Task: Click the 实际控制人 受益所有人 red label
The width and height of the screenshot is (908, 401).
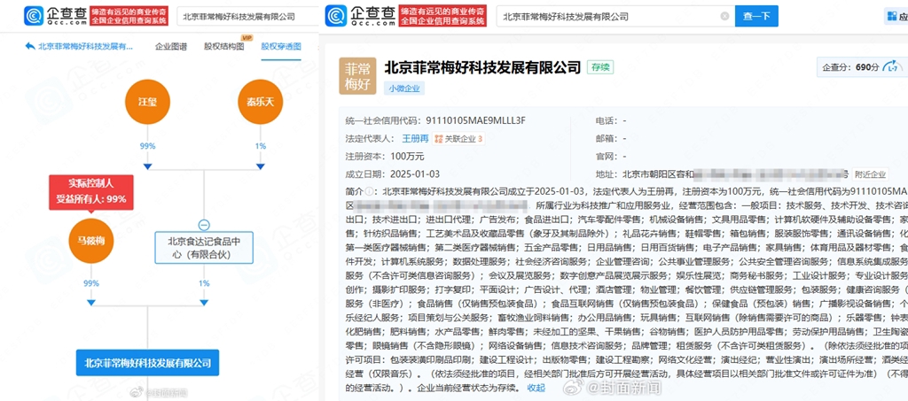Action: point(91,192)
